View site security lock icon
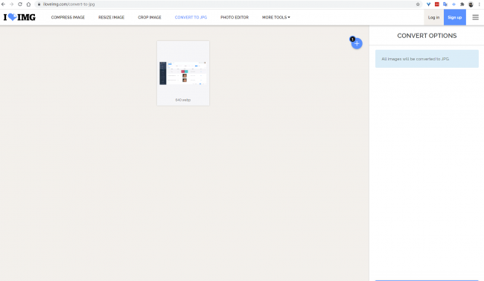Screen dimensions: 484x281 point(39,4)
